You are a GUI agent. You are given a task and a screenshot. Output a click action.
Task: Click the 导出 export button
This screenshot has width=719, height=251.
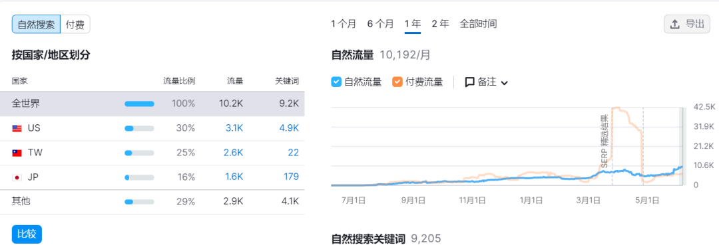687,24
